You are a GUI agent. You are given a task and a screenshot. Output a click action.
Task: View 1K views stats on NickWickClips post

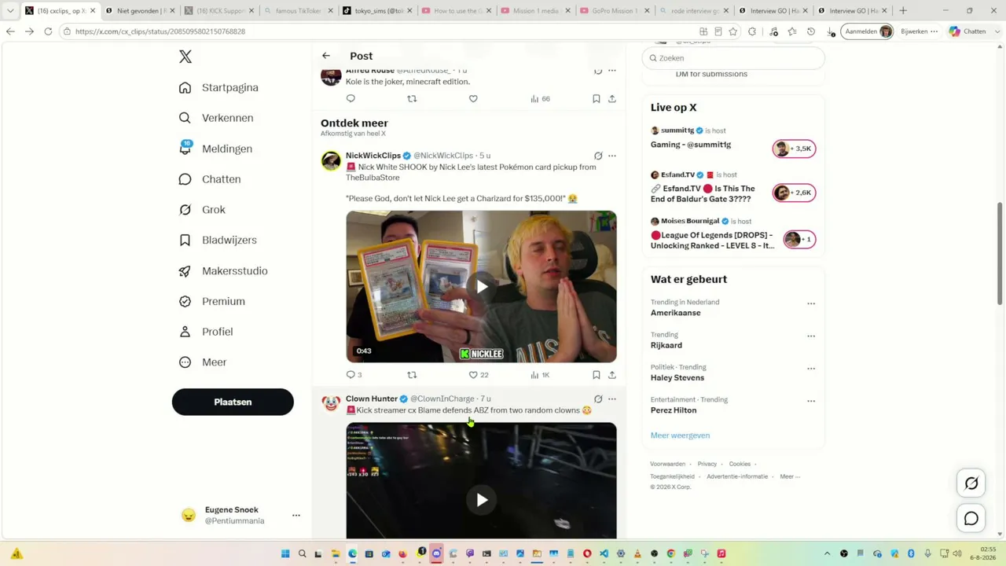540,375
